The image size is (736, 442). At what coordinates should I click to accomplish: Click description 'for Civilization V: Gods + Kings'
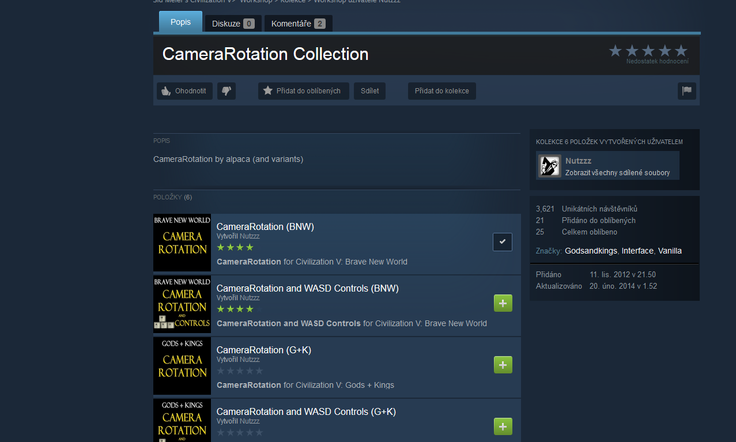point(339,385)
